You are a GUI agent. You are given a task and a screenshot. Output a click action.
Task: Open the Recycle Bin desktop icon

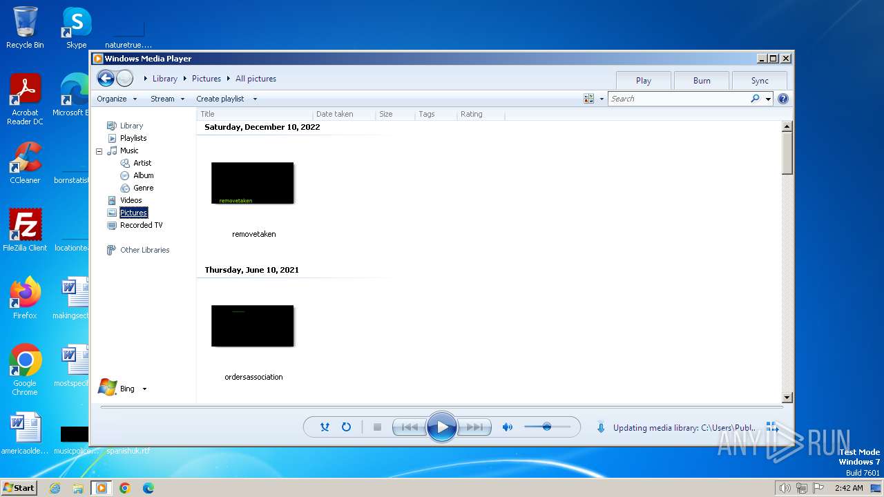[25, 28]
